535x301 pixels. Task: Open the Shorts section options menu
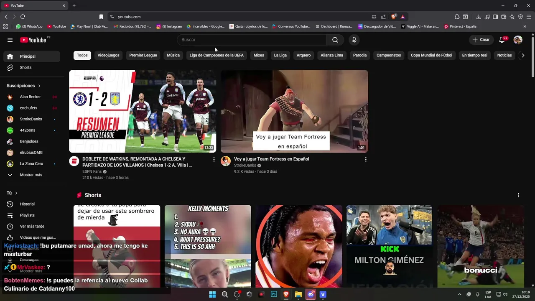(x=518, y=195)
